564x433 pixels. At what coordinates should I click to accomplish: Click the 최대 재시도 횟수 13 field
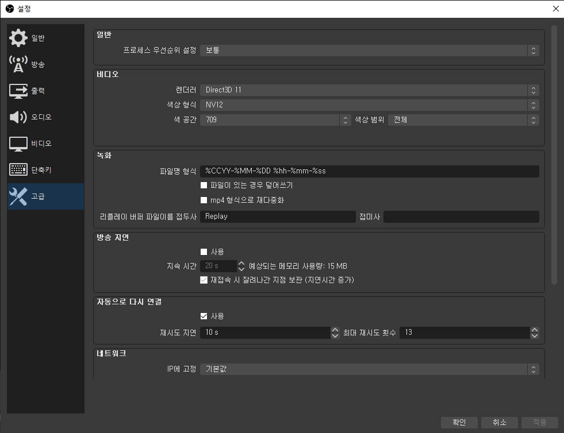point(465,333)
